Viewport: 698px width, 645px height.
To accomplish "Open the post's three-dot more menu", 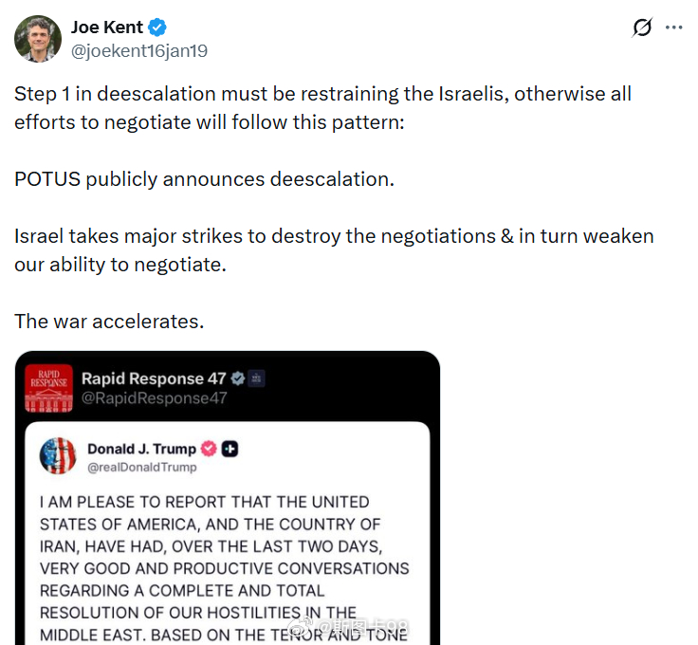I will (x=674, y=28).
